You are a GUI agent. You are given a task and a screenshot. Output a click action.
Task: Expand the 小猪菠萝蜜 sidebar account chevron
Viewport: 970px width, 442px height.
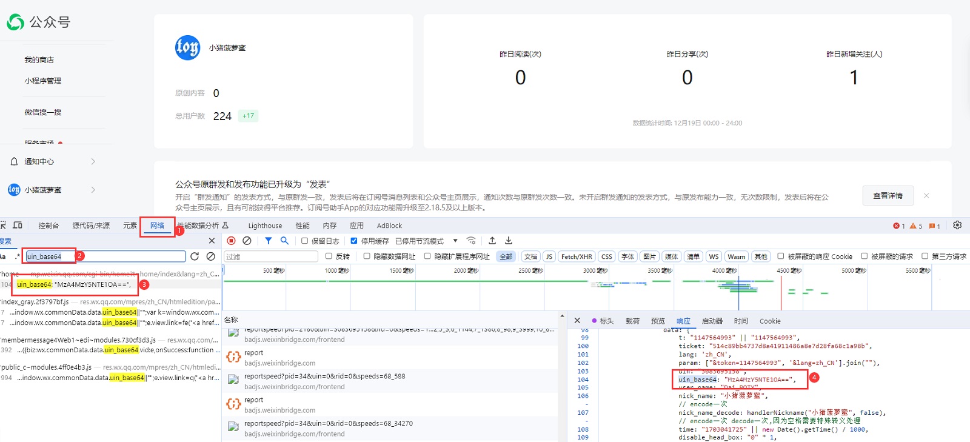tap(93, 190)
